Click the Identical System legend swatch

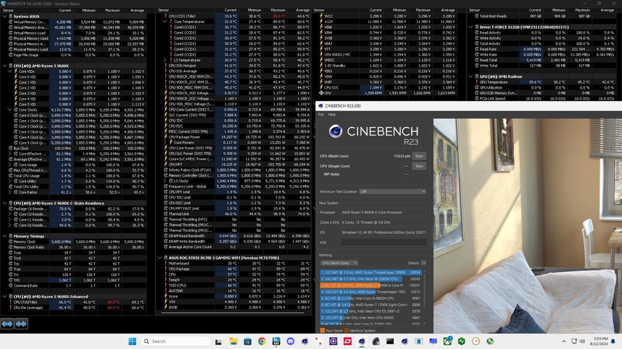click(347, 331)
